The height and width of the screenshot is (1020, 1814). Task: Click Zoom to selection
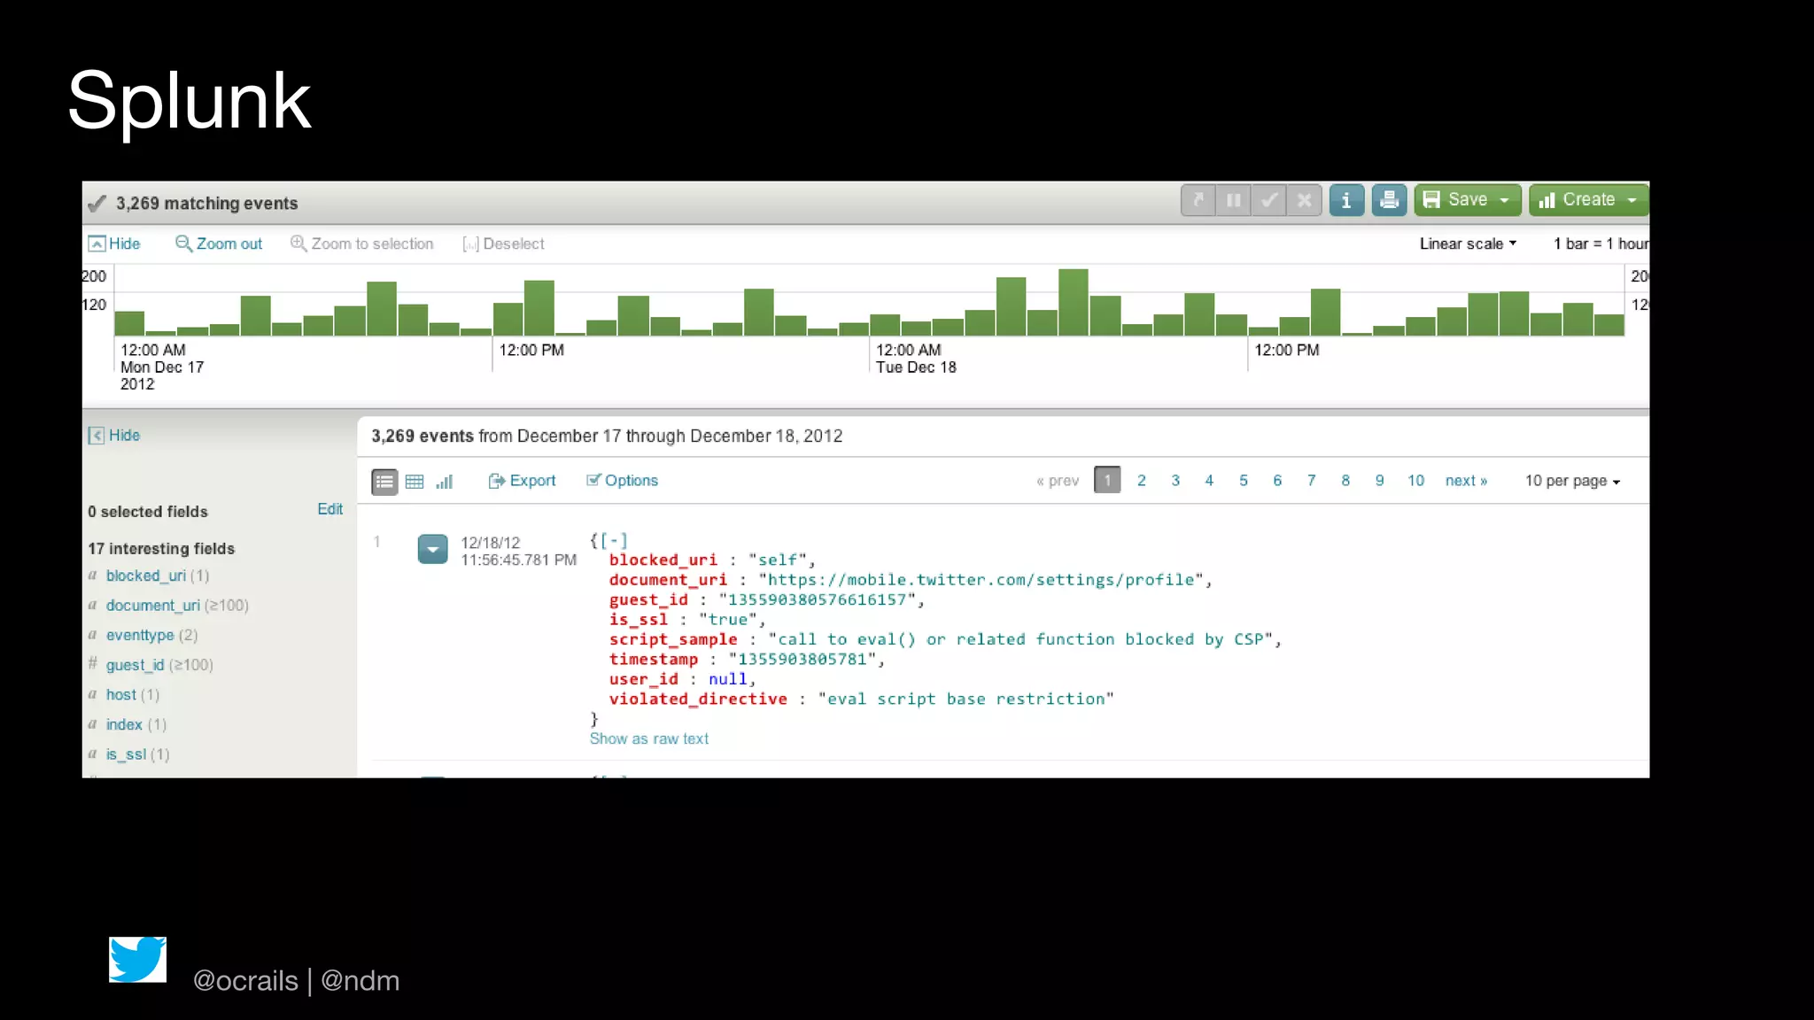tap(362, 243)
